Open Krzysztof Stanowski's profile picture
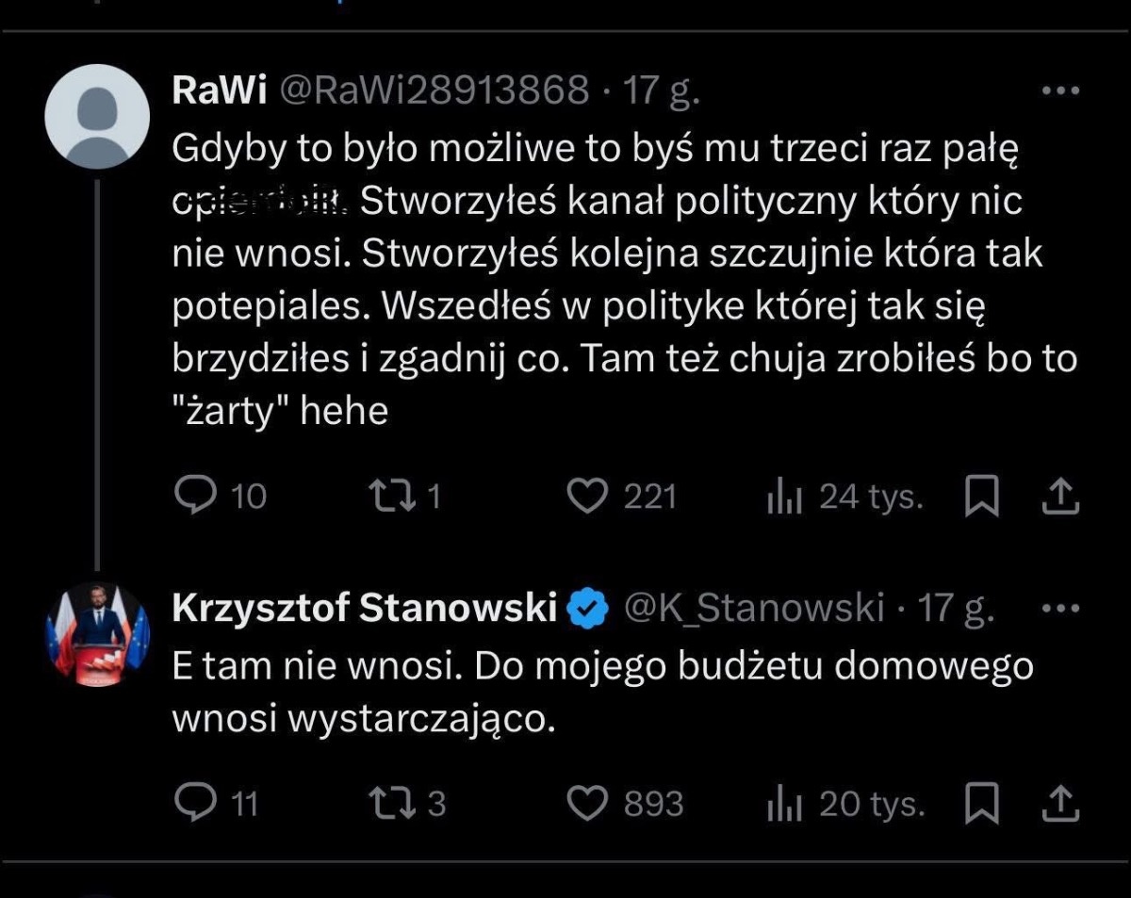 [97, 633]
